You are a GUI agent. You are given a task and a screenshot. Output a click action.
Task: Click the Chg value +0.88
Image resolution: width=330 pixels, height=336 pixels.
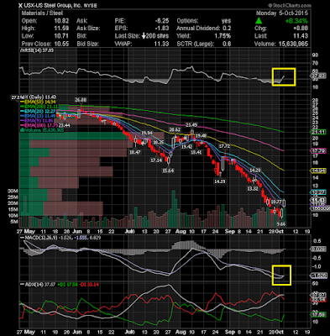(x=301, y=29)
